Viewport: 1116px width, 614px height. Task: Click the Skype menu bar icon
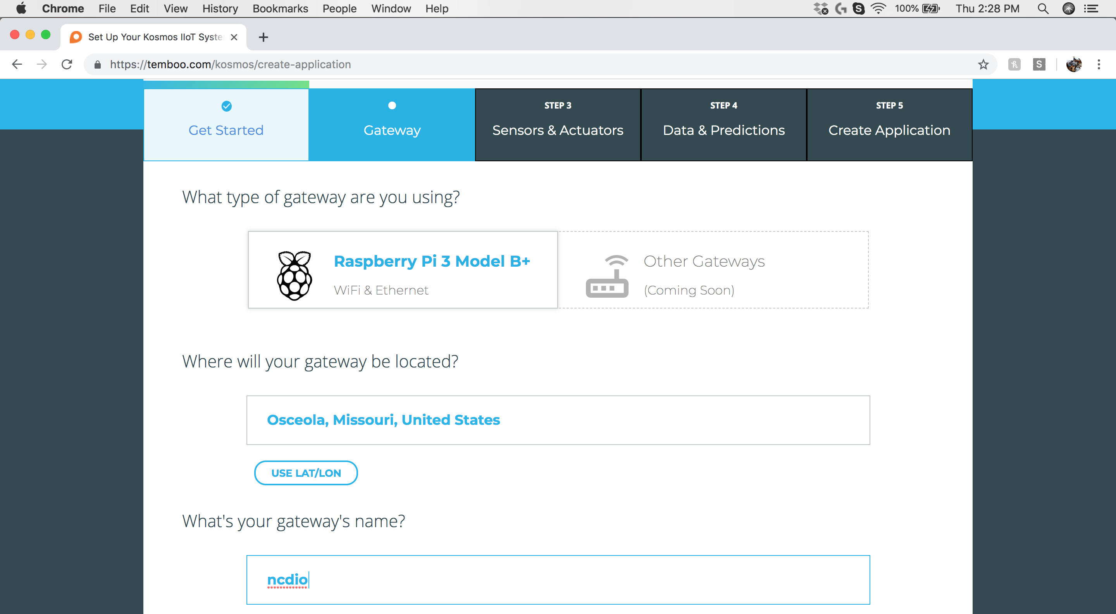[858, 9]
